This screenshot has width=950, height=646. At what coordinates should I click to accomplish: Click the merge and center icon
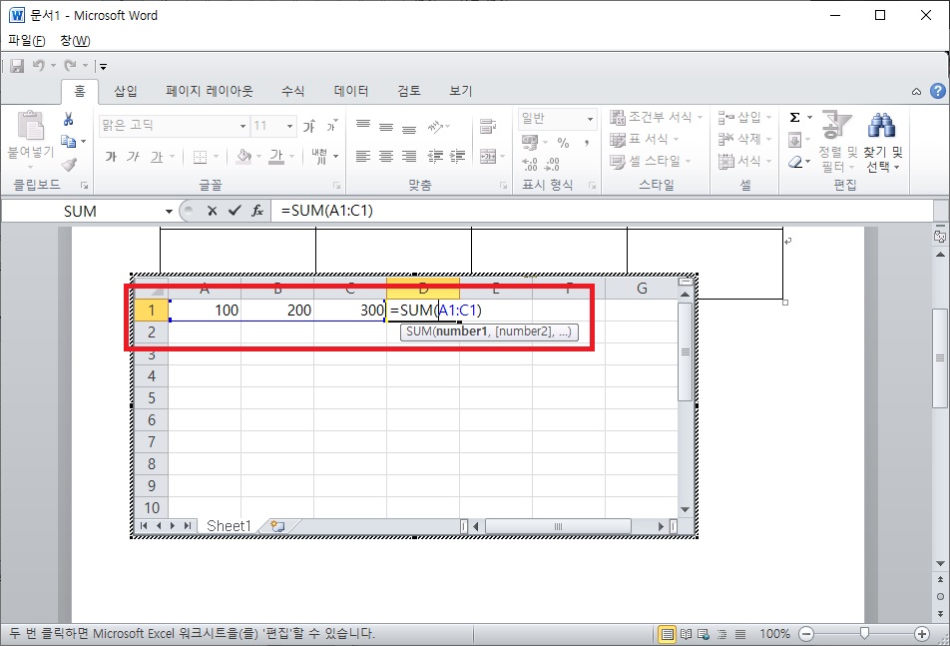coord(488,157)
